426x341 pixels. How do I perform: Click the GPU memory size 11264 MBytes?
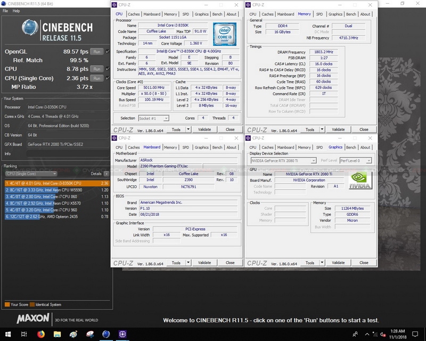353,208
